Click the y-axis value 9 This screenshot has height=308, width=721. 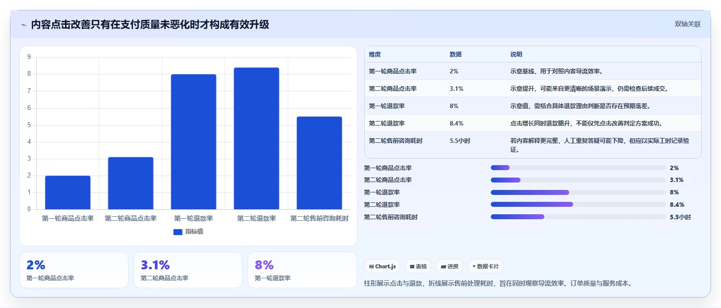coord(29,57)
